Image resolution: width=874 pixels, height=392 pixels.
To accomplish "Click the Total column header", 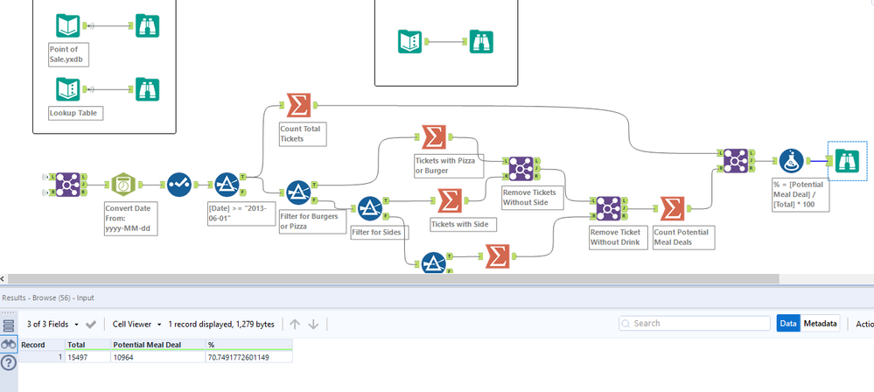I will 88,345.
